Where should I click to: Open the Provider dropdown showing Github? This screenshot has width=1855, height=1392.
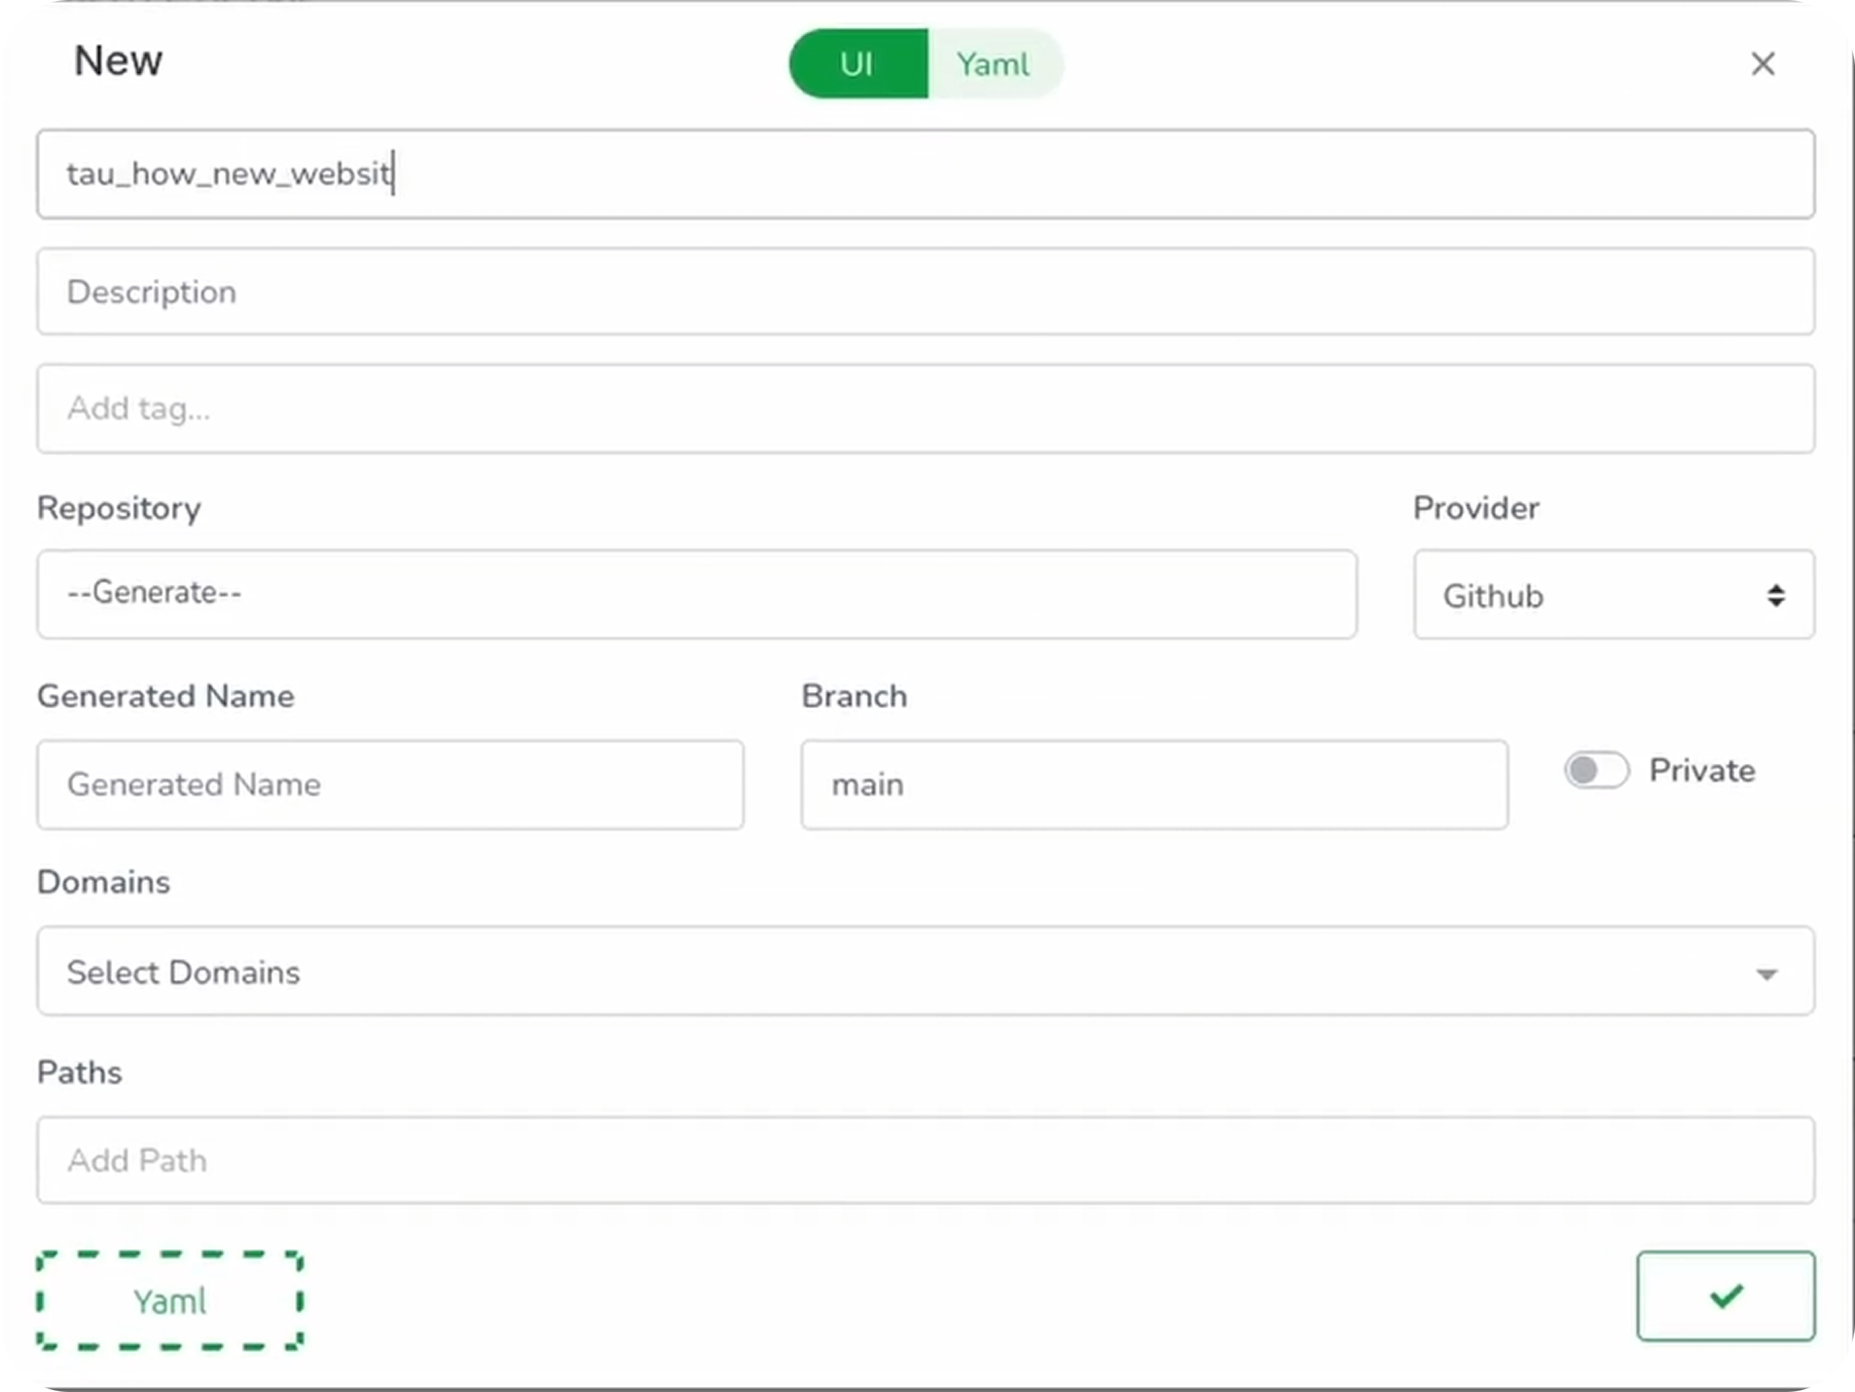(1612, 595)
